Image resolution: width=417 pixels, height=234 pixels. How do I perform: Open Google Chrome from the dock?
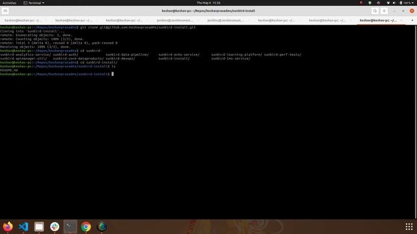pos(86,227)
